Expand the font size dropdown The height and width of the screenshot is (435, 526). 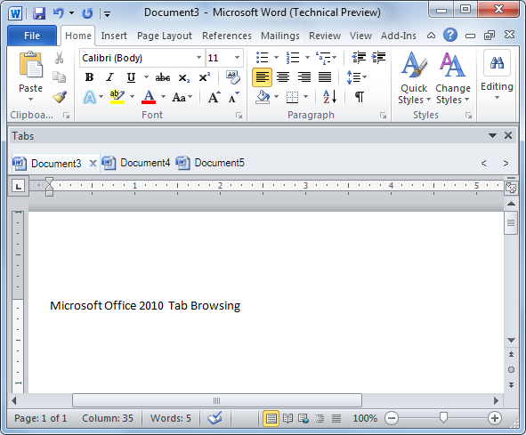click(237, 58)
